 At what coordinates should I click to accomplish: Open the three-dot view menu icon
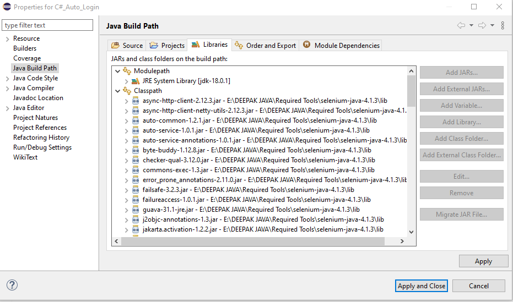tap(503, 25)
